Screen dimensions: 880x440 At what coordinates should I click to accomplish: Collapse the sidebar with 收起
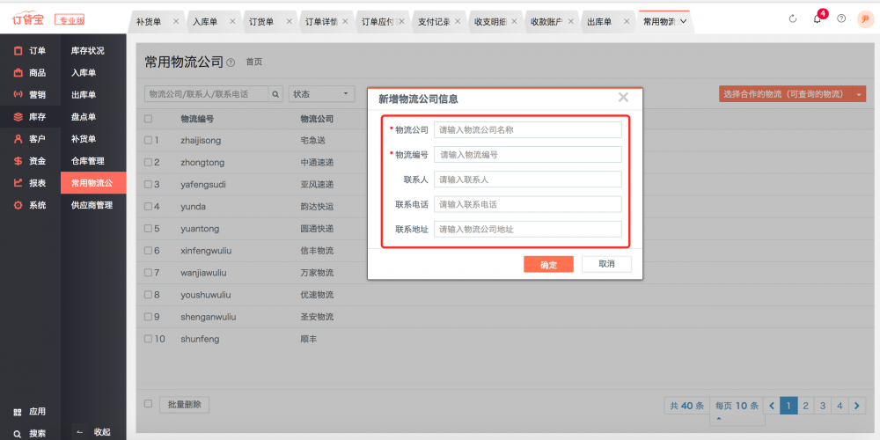(x=94, y=432)
